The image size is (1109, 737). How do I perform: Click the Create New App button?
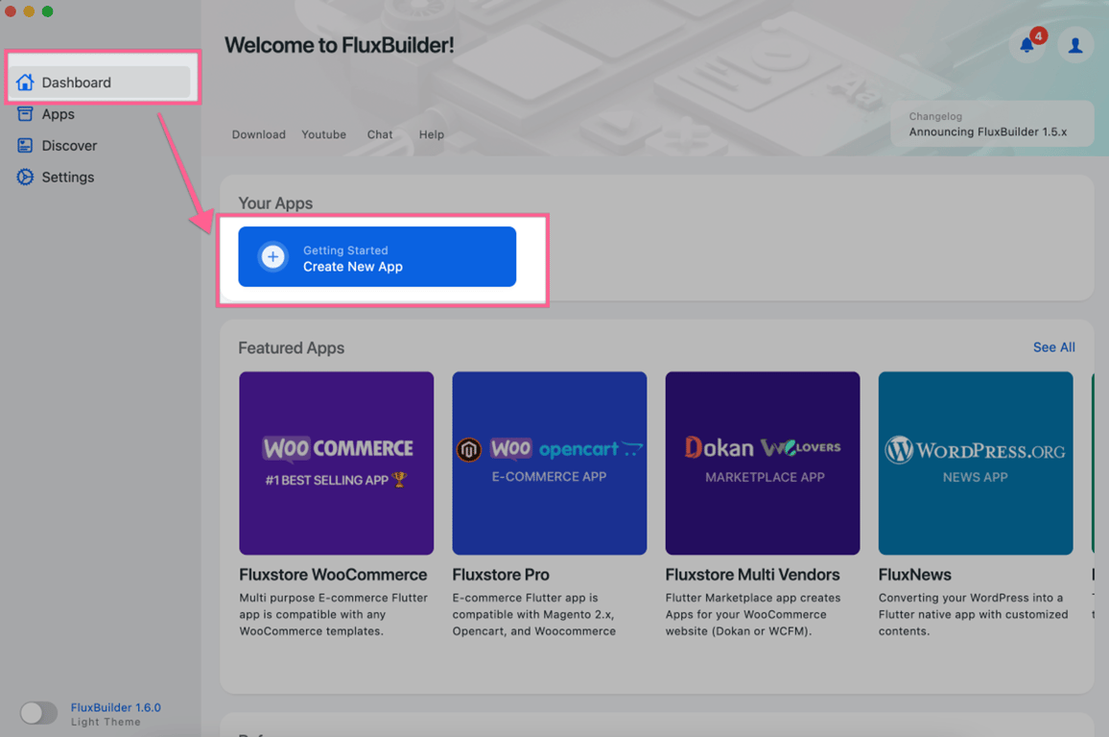pos(377,257)
